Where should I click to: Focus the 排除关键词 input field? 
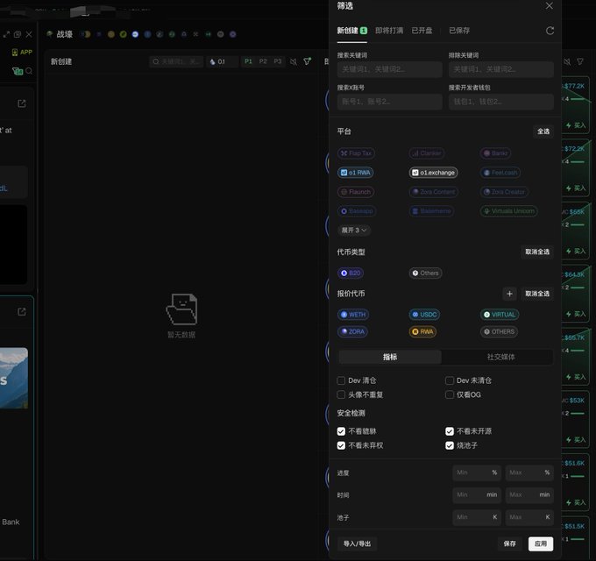[x=501, y=69]
